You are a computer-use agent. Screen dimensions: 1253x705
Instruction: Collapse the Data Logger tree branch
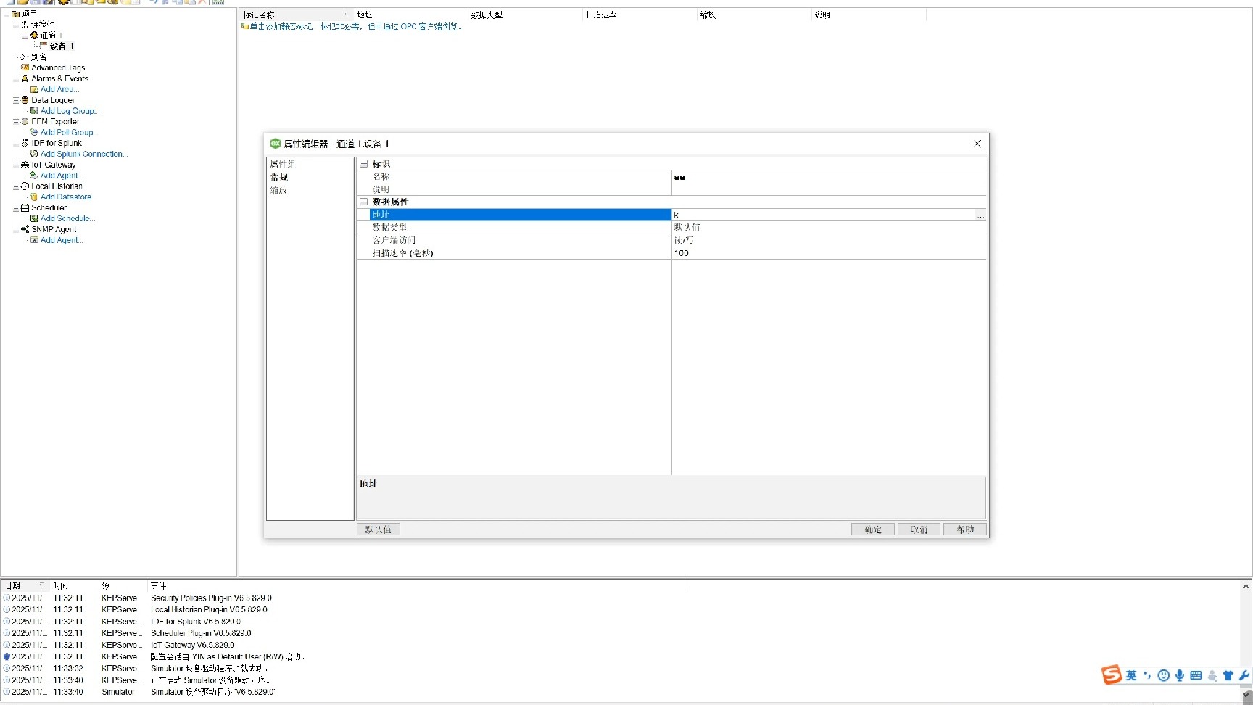[x=16, y=100]
